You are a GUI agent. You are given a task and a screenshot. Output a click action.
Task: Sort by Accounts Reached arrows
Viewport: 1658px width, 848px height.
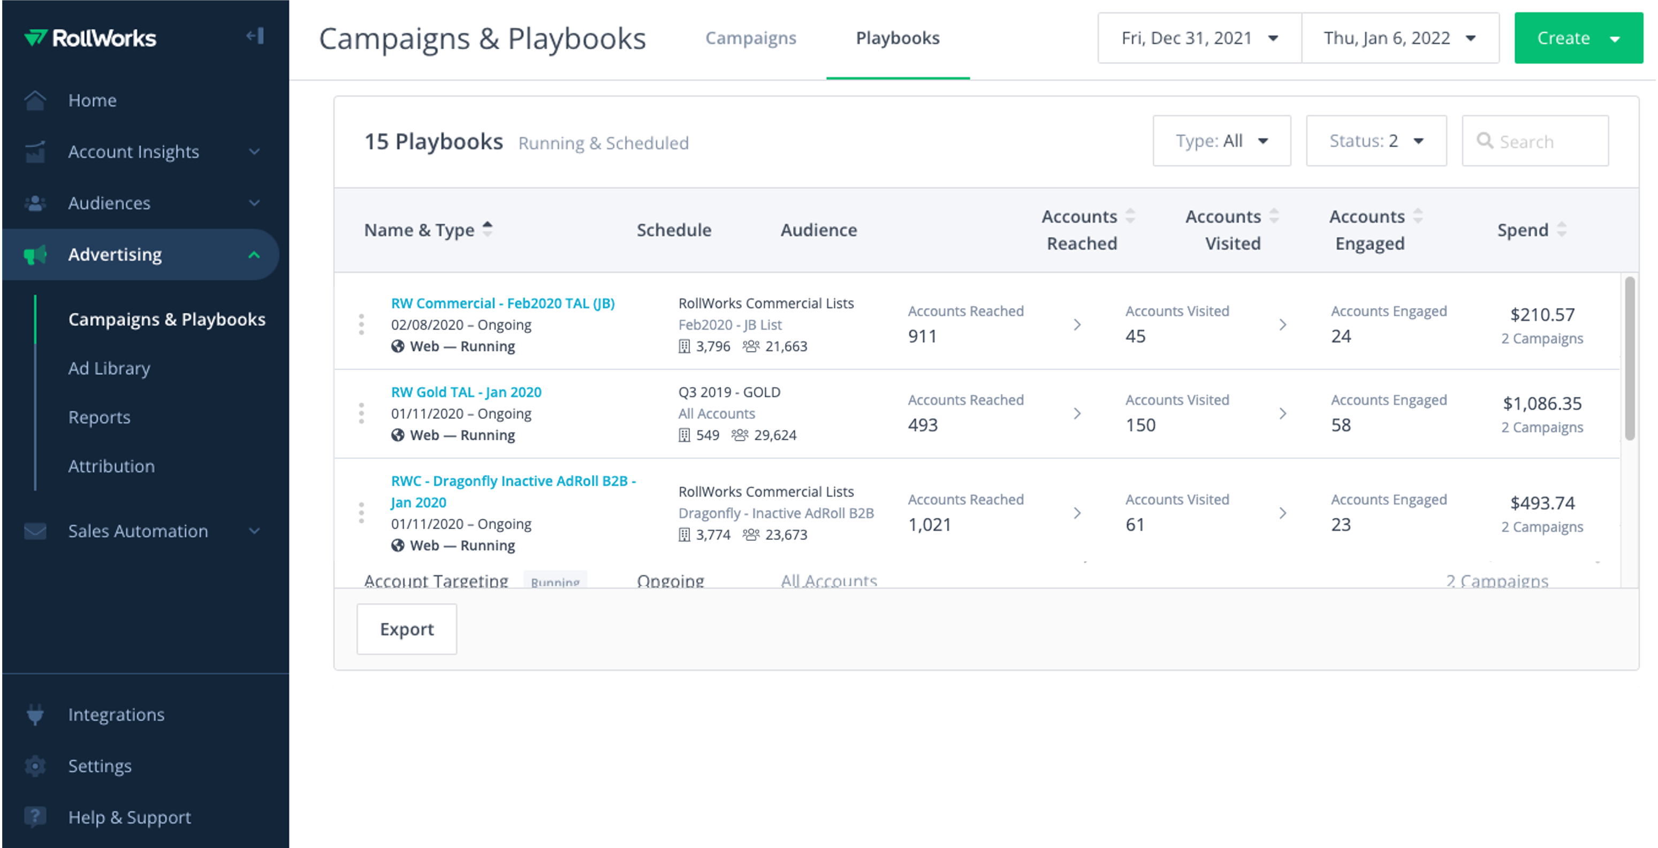1130,216
